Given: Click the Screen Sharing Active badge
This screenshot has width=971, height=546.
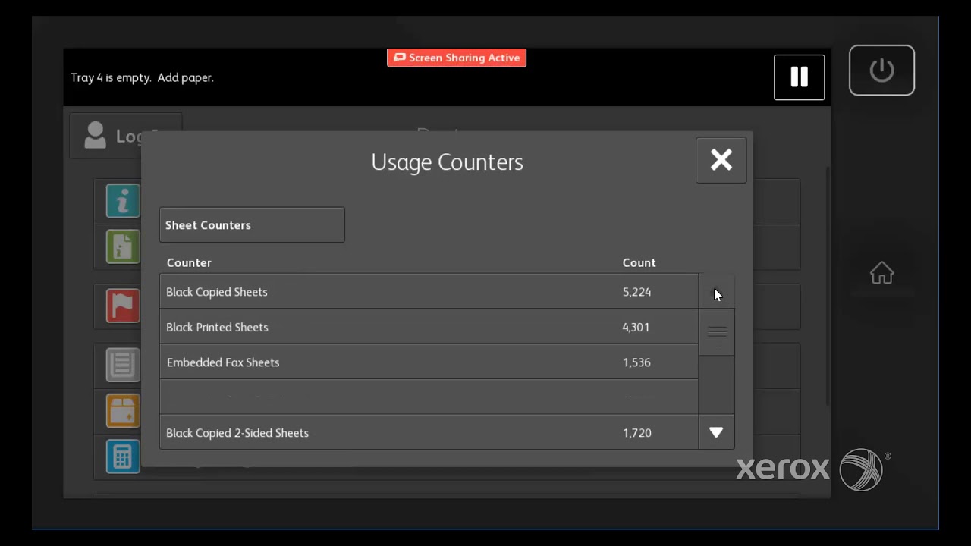Looking at the screenshot, I should [x=457, y=58].
